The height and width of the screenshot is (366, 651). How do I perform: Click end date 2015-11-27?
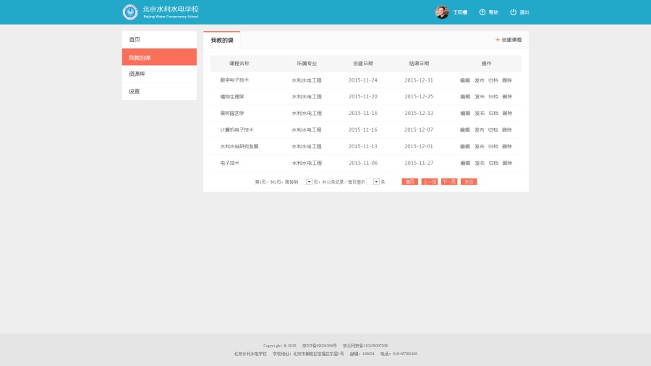pyautogui.click(x=419, y=163)
